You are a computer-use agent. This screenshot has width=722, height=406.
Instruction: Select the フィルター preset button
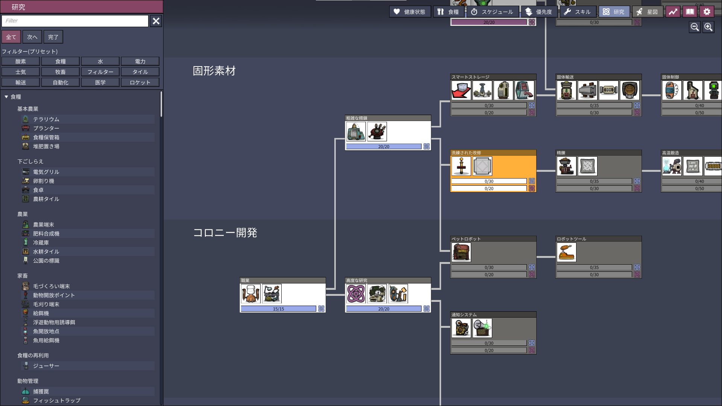[100, 72]
